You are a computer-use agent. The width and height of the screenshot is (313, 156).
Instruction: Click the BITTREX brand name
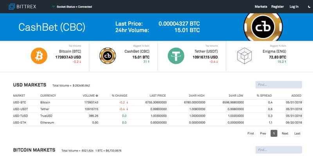click(x=26, y=7)
